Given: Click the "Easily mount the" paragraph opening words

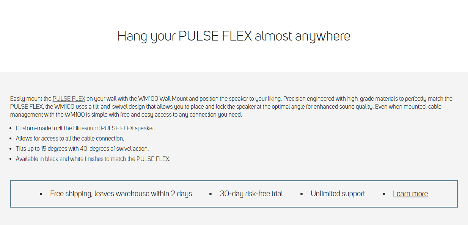Looking at the screenshot, I should pos(31,99).
